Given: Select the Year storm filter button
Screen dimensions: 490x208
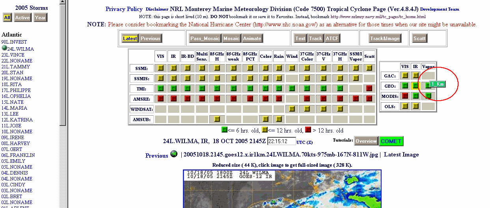Looking at the screenshot, I should (40, 17).
